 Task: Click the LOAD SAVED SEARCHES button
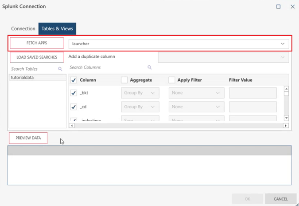37,57
